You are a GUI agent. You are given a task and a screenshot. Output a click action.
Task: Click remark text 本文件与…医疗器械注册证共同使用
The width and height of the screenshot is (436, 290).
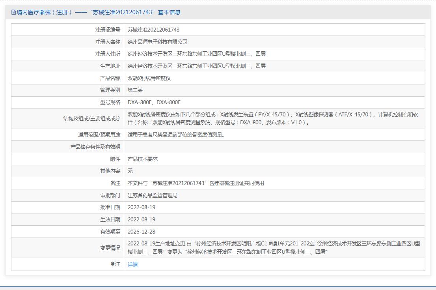pos(196,183)
